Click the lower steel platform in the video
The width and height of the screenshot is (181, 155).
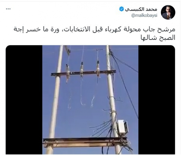(x=85, y=142)
